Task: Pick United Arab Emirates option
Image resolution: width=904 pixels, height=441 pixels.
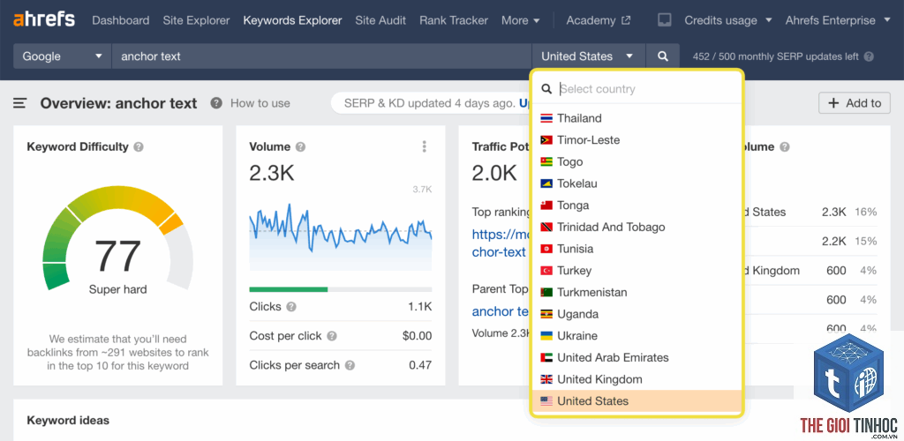Action: 637,357
